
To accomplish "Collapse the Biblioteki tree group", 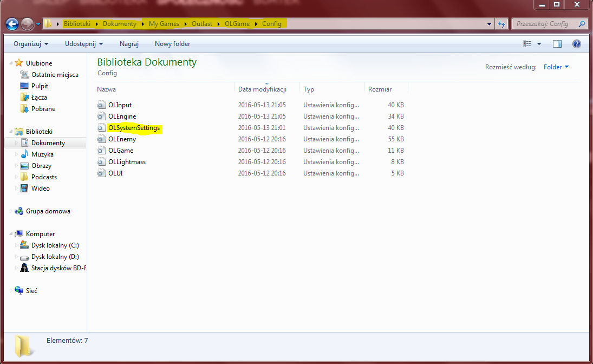I will [11, 131].
